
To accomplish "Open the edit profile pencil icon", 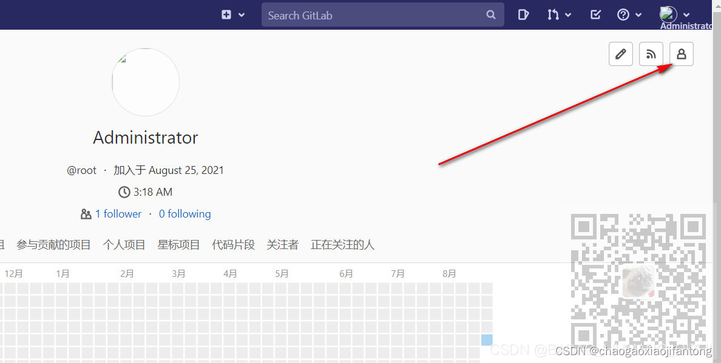I will point(620,54).
